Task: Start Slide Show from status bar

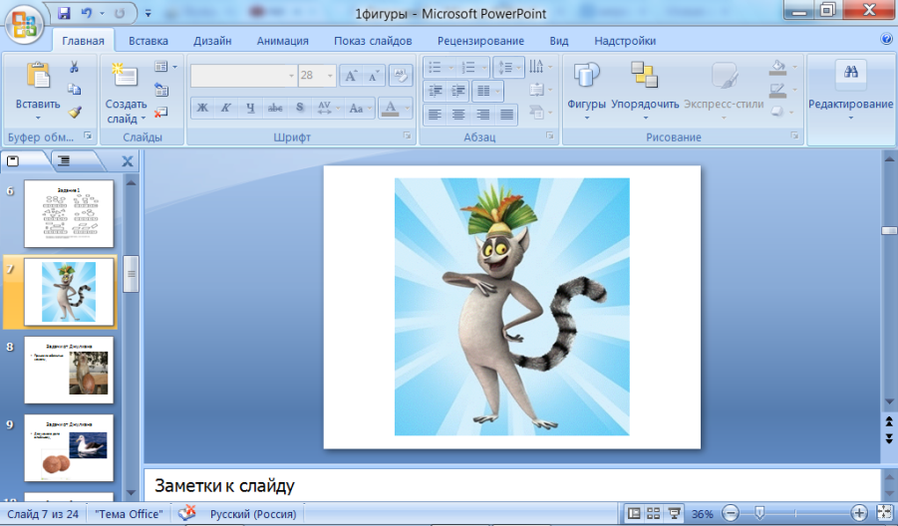Action: (x=674, y=513)
